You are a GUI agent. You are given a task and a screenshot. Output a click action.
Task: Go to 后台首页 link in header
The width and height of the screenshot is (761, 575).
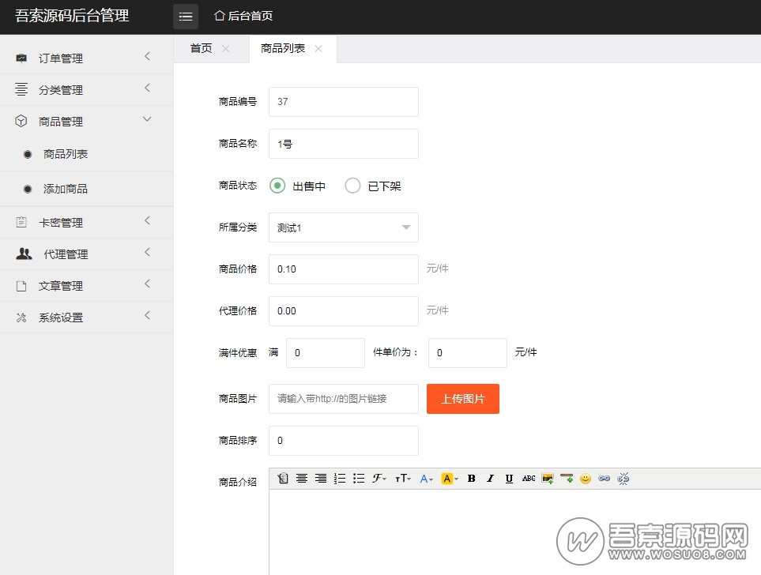pyautogui.click(x=244, y=16)
